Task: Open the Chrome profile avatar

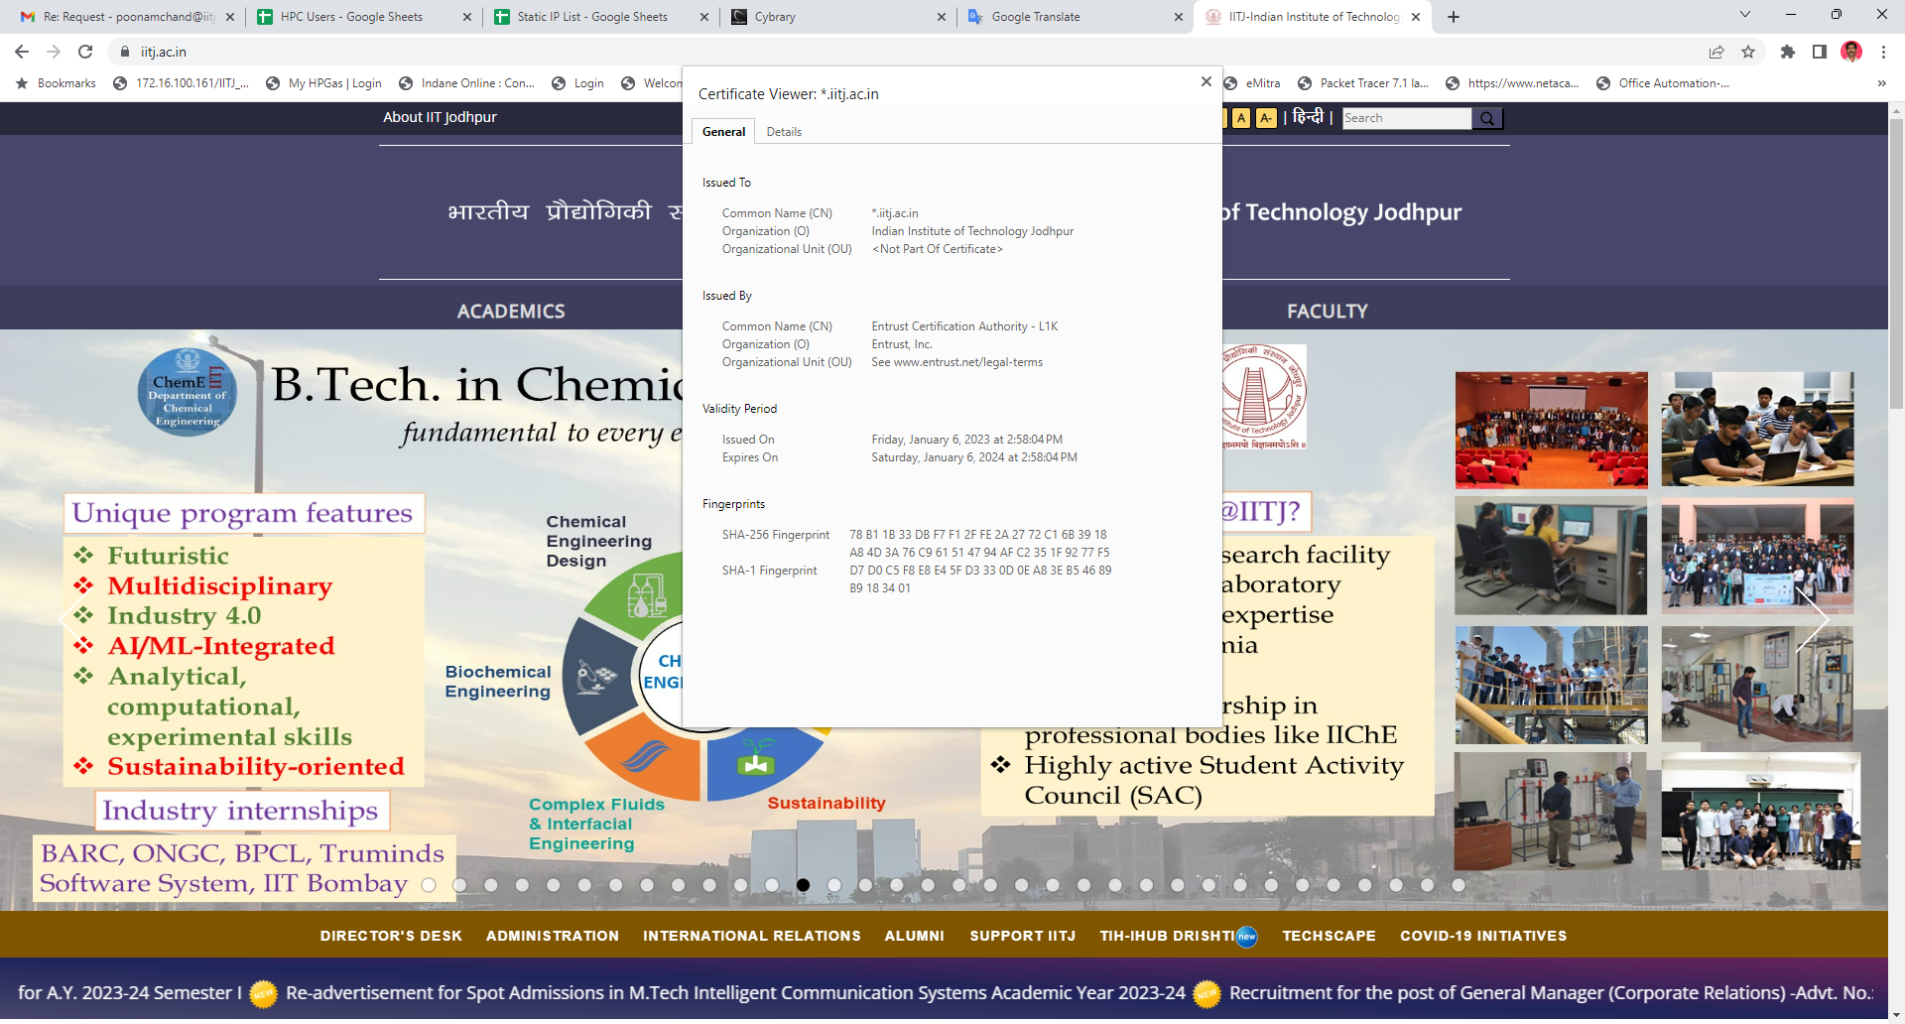Action: pyautogui.click(x=1851, y=52)
